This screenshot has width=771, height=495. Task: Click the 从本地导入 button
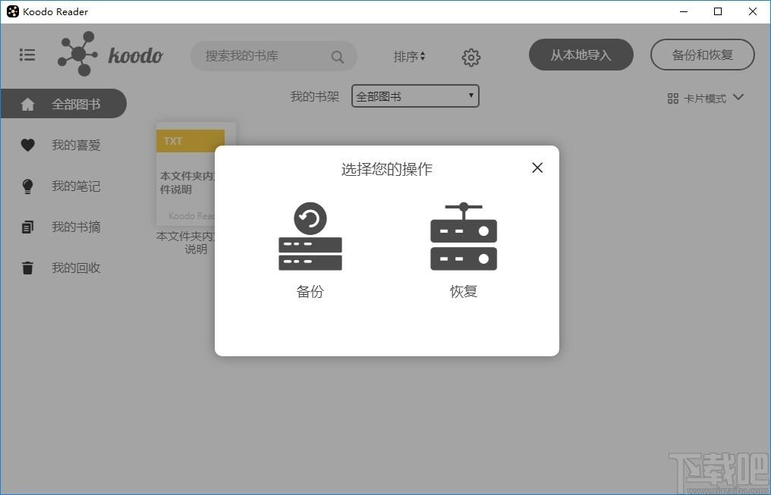[581, 55]
